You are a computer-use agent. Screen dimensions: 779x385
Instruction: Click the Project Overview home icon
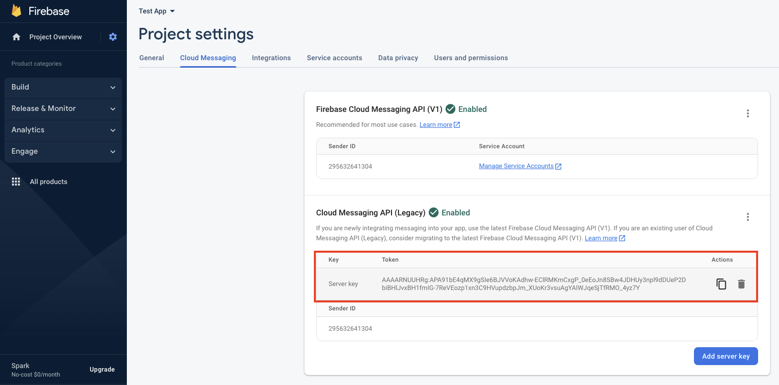[x=16, y=37]
